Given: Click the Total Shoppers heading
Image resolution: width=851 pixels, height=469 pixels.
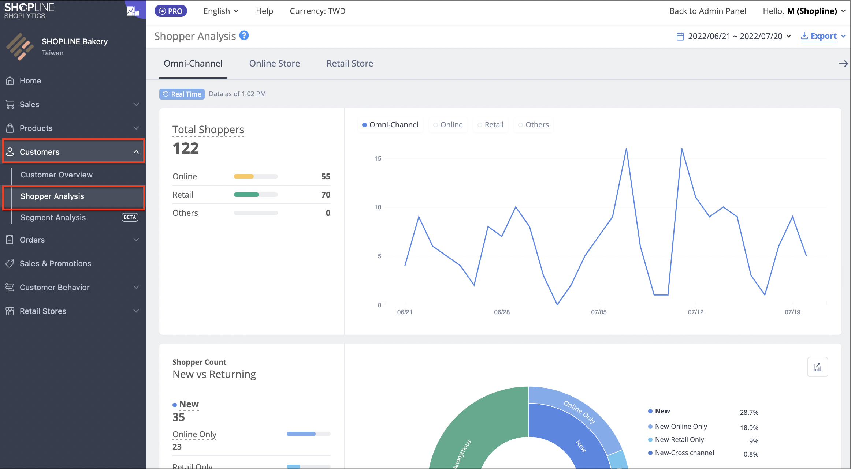Looking at the screenshot, I should pos(208,130).
